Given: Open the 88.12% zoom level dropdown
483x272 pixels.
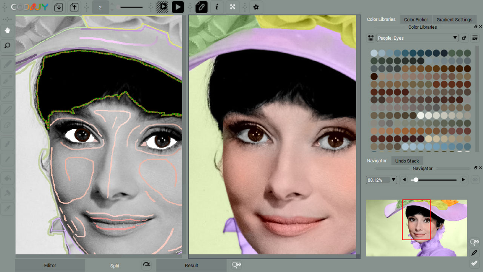Looking at the screenshot, I should (381, 179).
